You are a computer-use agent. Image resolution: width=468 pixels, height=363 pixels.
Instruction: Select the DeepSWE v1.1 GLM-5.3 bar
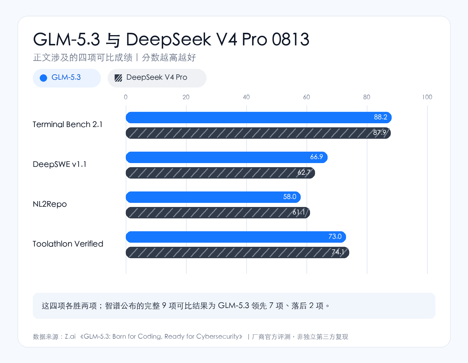coord(227,157)
